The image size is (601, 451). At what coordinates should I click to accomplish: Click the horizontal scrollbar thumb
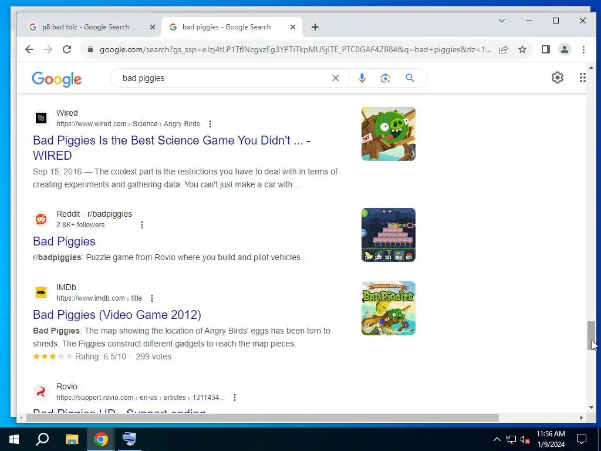click(262, 418)
